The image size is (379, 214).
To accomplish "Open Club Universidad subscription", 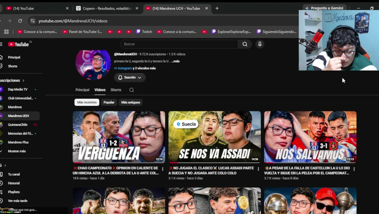I will pos(20,98).
